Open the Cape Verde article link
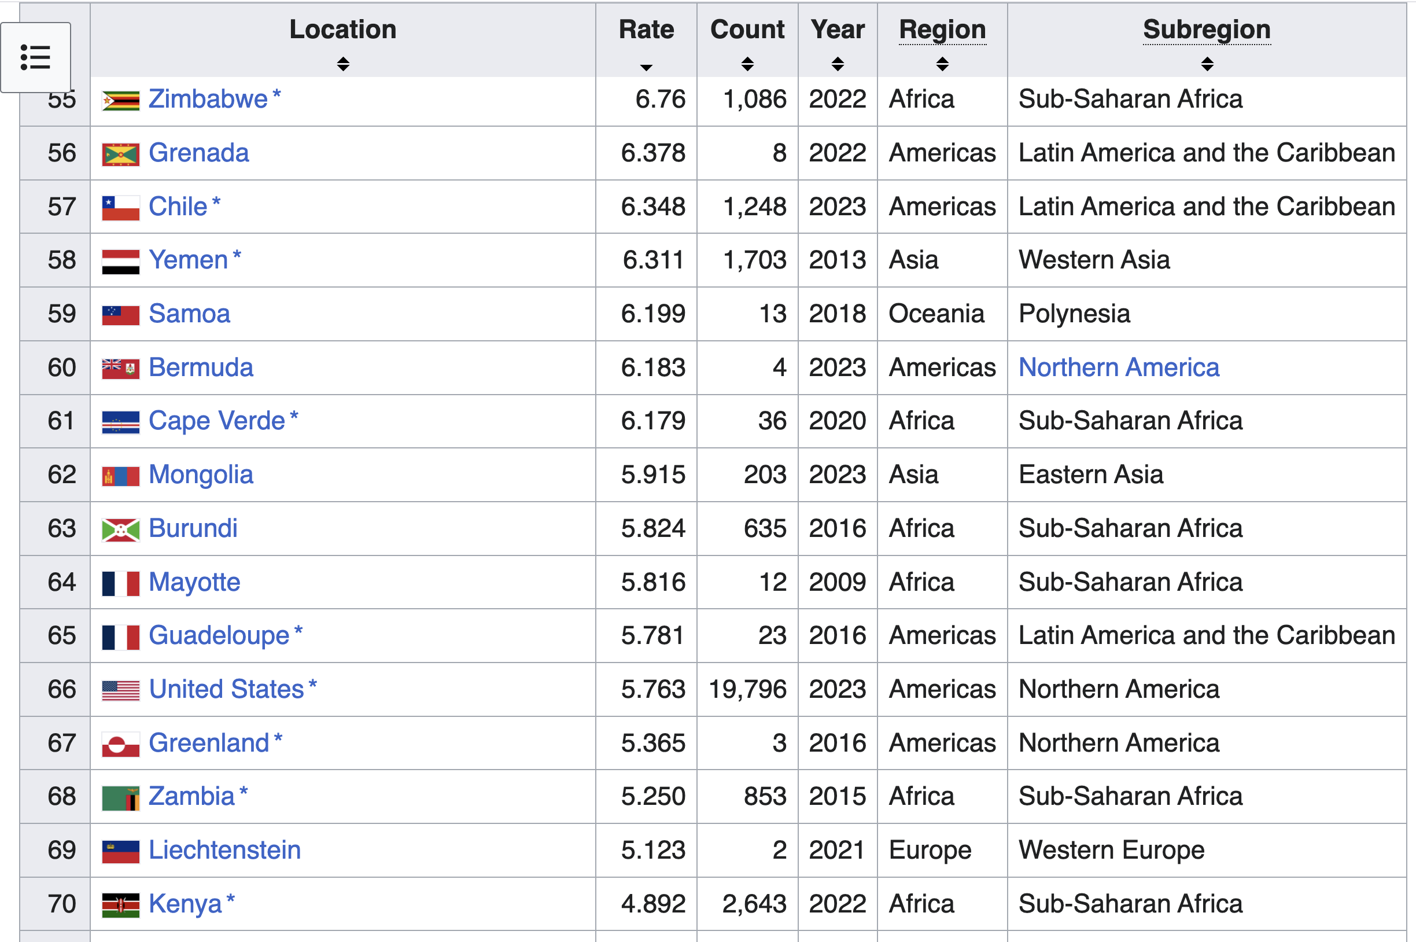The width and height of the screenshot is (1416, 942). (x=216, y=421)
